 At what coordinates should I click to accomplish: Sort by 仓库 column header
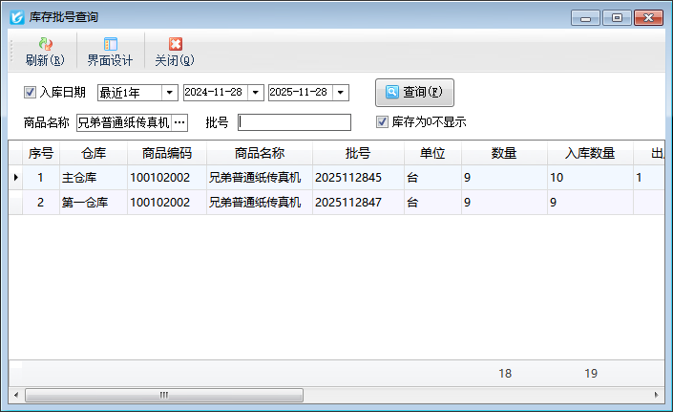(94, 153)
